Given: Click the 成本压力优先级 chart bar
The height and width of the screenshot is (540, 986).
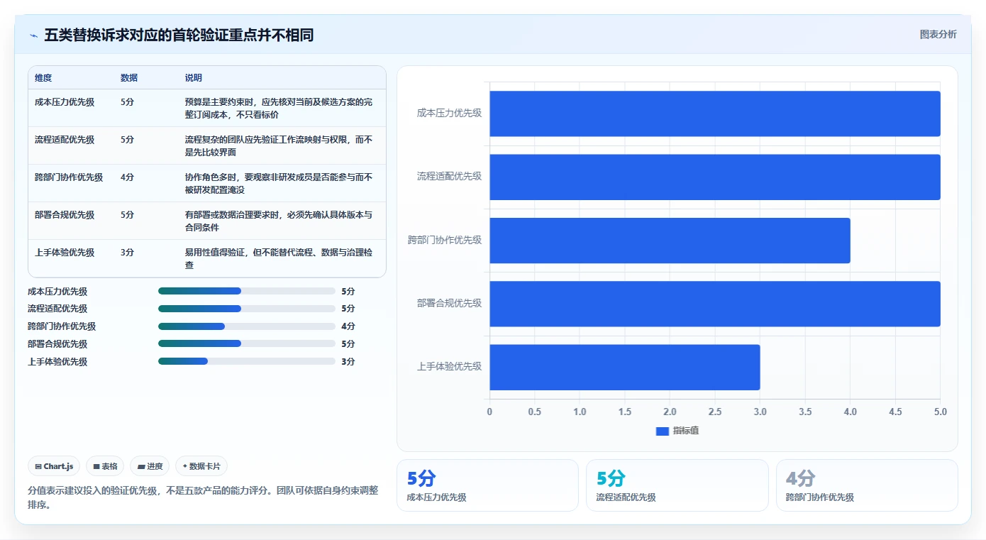Looking at the screenshot, I should point(715,114).
